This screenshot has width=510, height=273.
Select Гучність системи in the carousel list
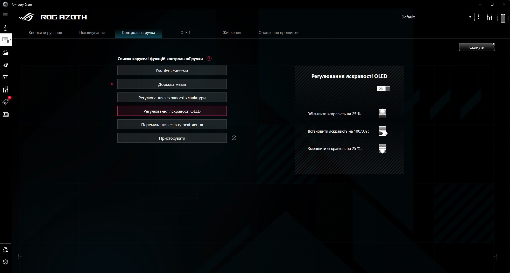click(x=172, y=71)
